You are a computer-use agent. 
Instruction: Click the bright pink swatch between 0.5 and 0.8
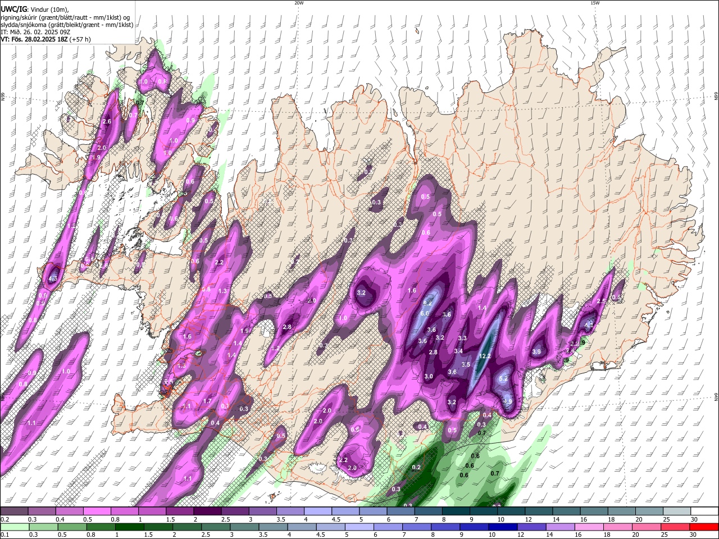97,511
